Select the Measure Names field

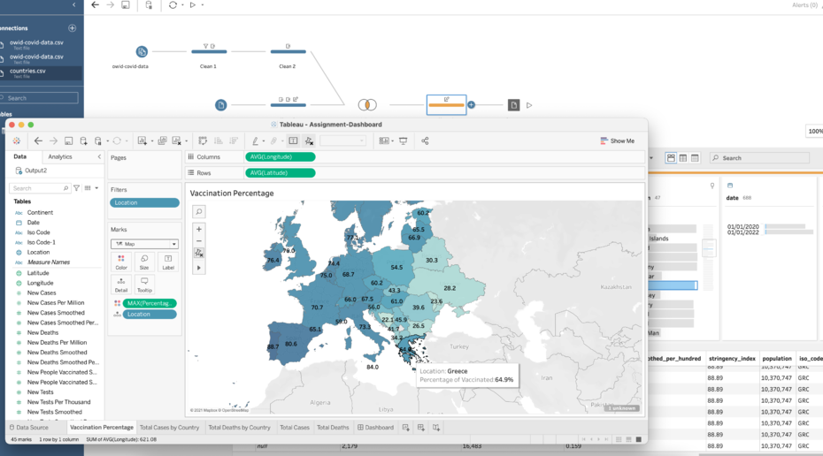(x=49, y=262)
